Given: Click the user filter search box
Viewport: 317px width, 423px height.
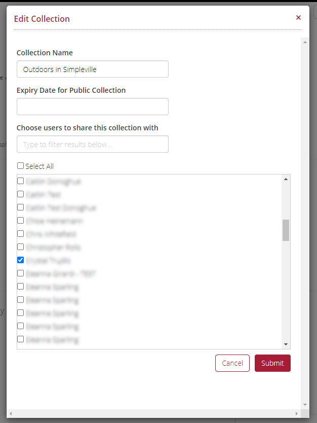Looking at the screenshot, I should point(93,144).
